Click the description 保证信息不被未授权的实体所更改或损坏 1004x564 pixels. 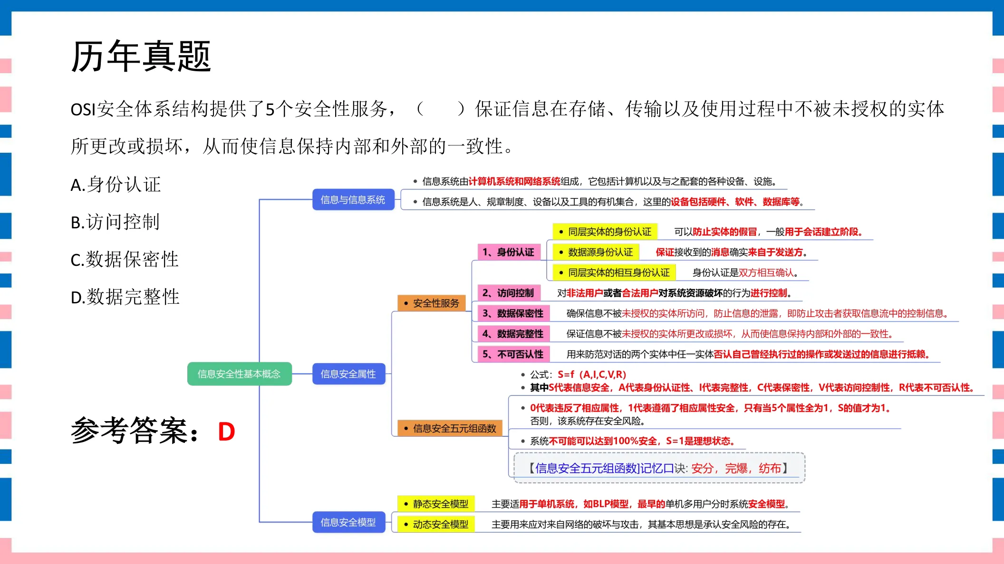(729, 334)
